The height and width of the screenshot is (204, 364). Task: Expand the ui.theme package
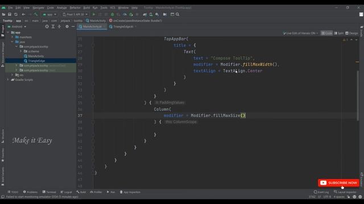tap(20, 51)
